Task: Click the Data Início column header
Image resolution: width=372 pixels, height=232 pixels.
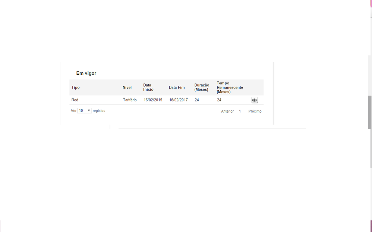Action: (148, 87)
